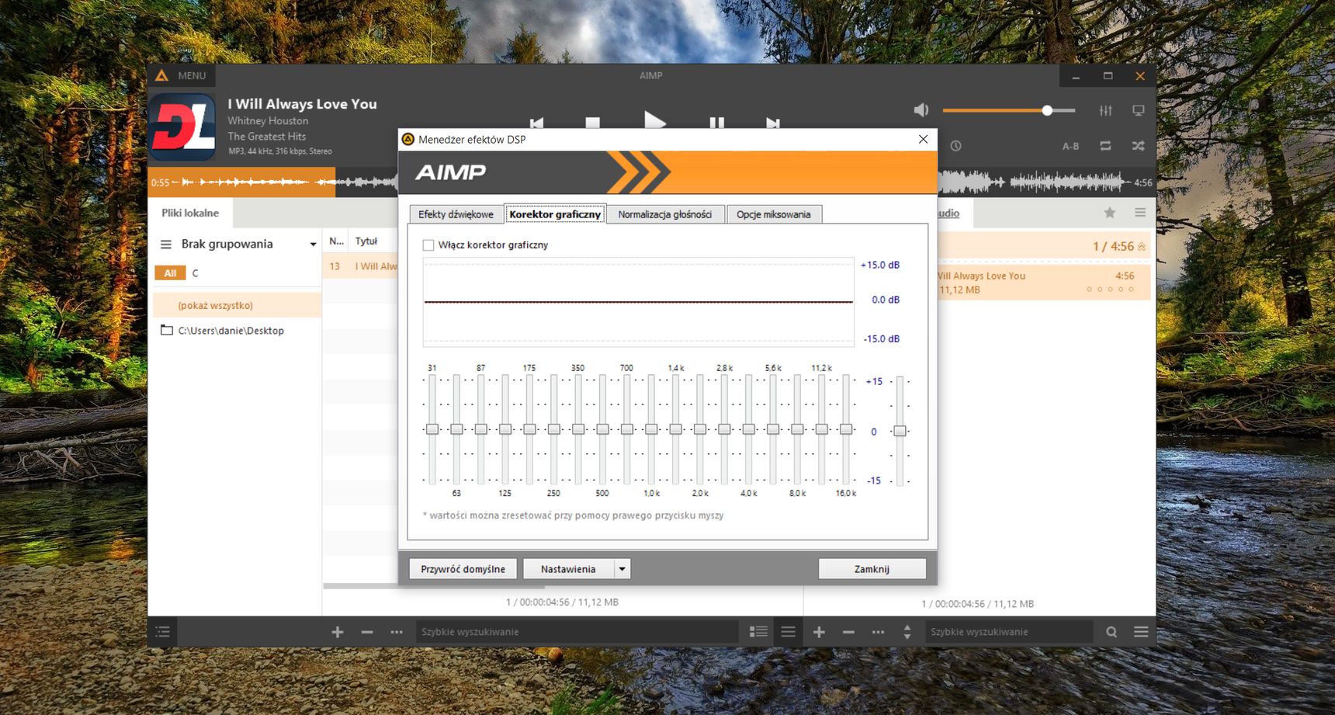Screen dimensions: 1335x715
Task: Select the All filter button
Action: [170, 273]
